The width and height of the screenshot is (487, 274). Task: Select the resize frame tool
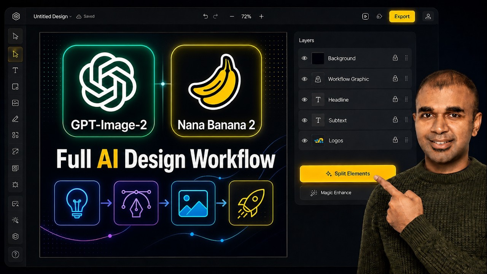pyautogui.click(x=15, y=151)
